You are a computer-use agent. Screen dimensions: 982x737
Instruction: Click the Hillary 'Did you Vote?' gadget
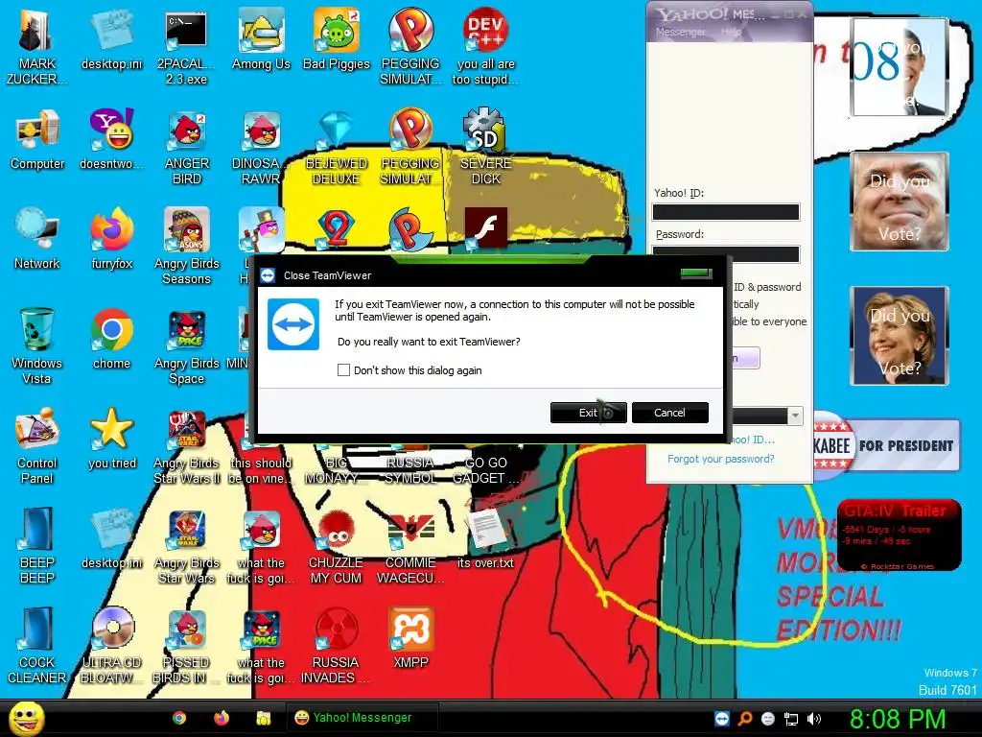[x=900, y=335]
